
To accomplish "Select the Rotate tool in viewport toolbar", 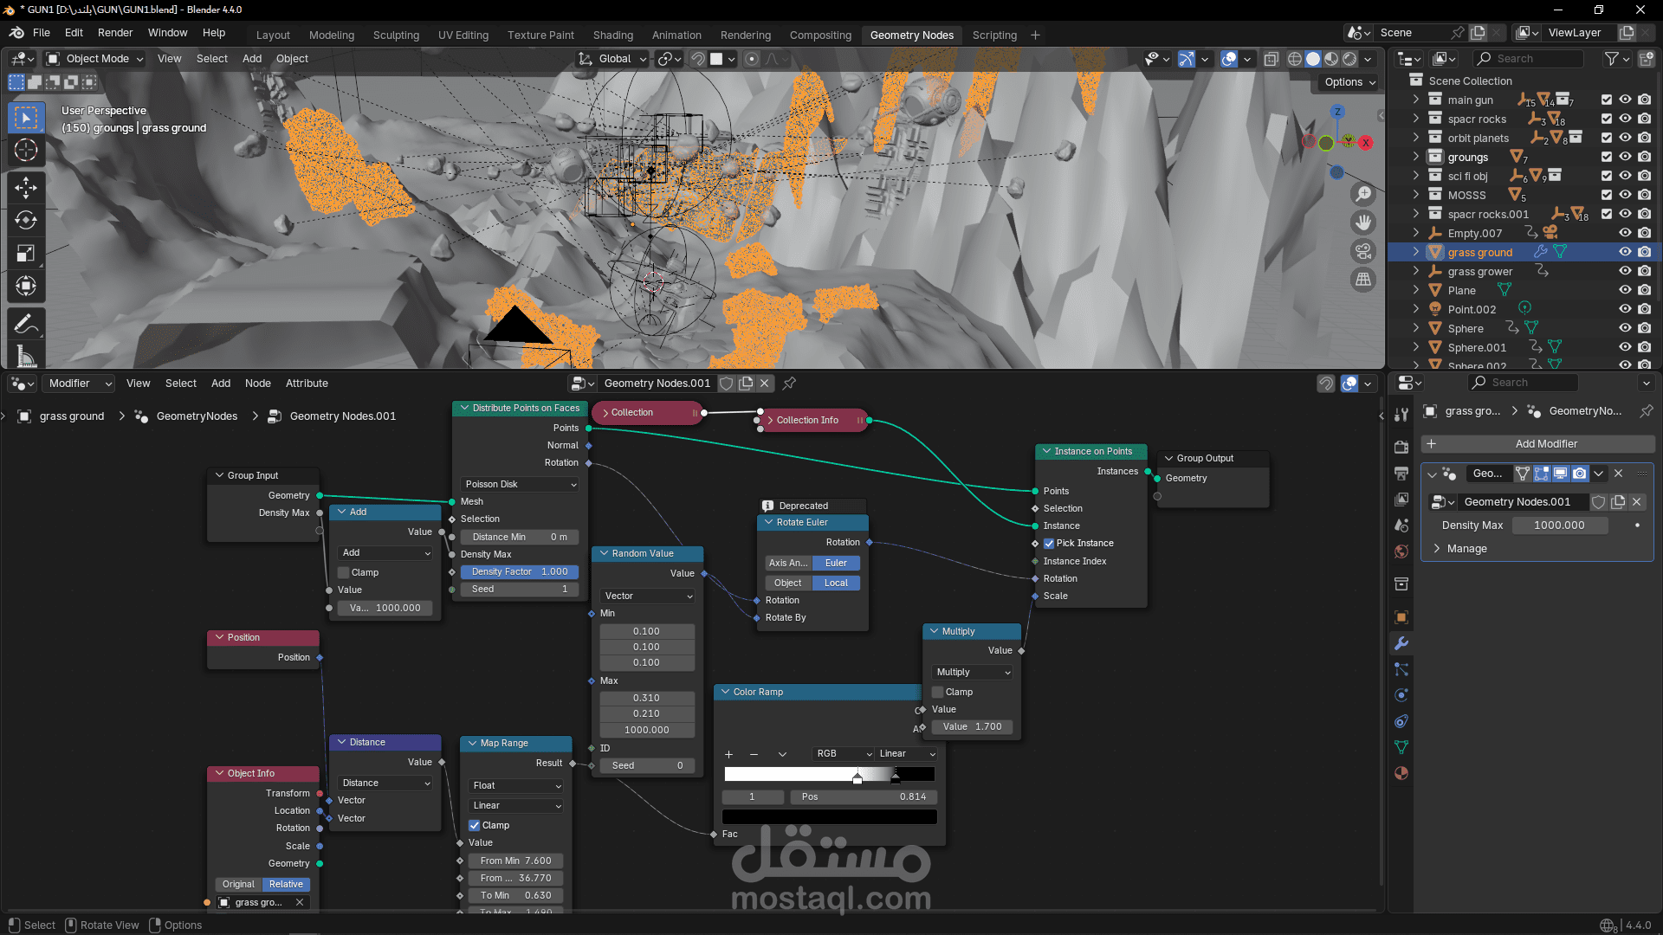I will click(26, 220).
